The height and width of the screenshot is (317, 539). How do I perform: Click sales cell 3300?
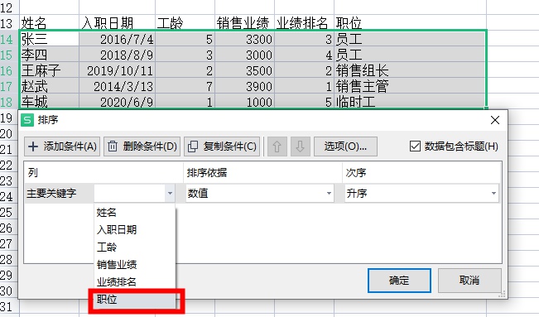point(245,39)
